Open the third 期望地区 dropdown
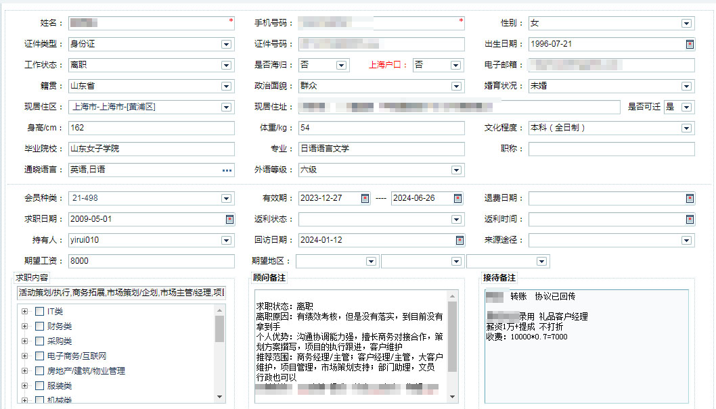The image size is (716, 409). click(541, 261)
